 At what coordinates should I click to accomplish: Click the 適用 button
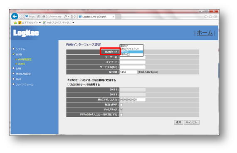pyautogui.click(x=178, y=122)
